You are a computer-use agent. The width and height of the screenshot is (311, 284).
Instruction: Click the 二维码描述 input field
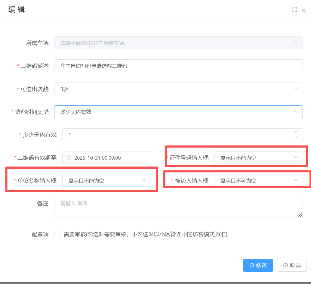point(178,66)
